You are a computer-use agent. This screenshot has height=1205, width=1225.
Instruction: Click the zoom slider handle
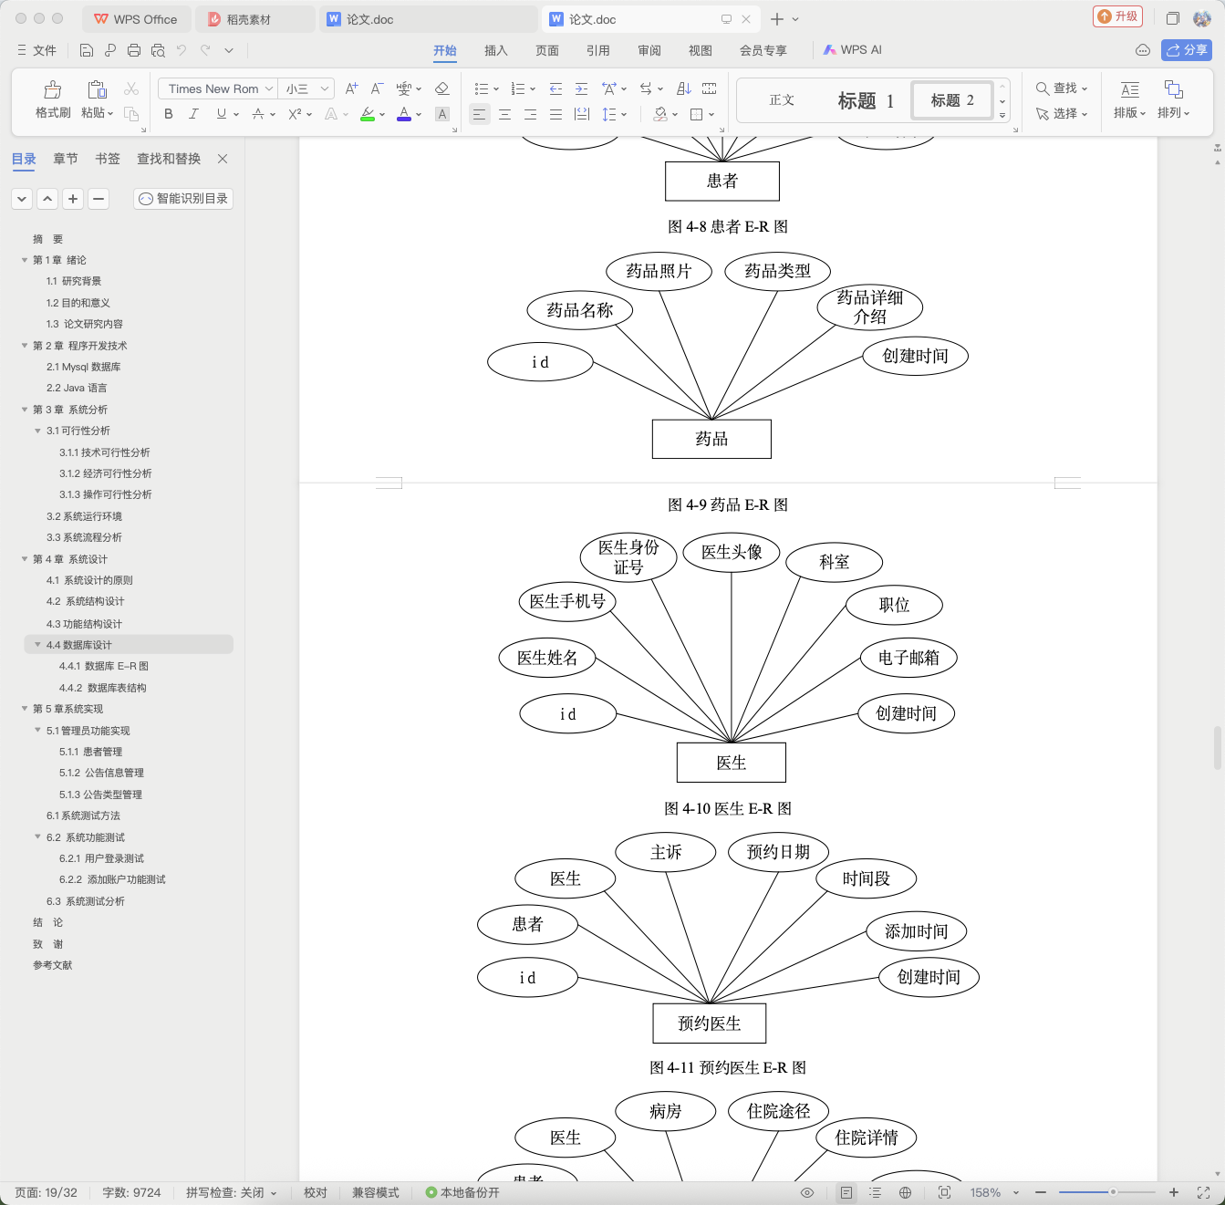[x=1113, y=1192]
